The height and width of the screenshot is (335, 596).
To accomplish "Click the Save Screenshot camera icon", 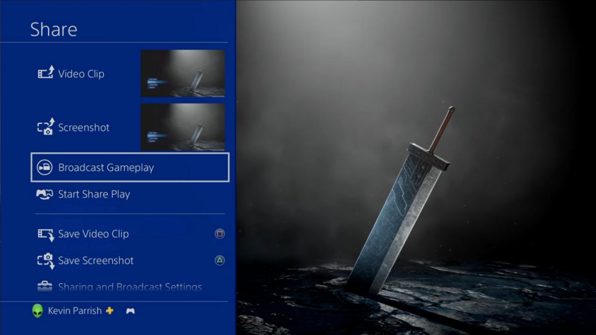I will tap(46, 261).
